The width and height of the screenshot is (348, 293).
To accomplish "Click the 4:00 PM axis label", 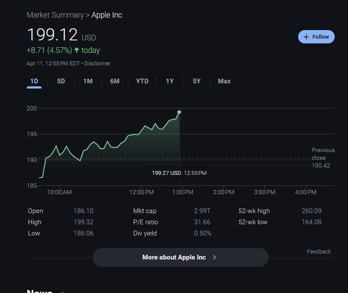I will coord(305,192).
